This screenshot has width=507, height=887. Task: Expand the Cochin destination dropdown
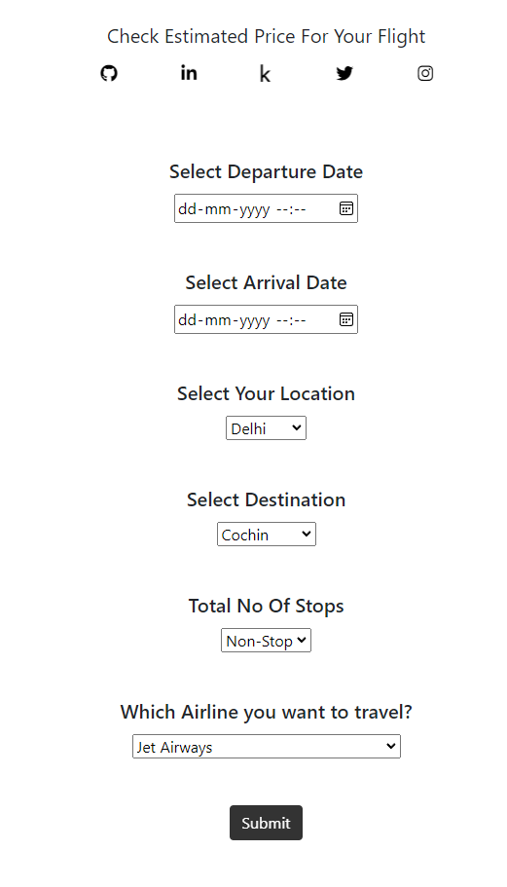coord(267,535)
